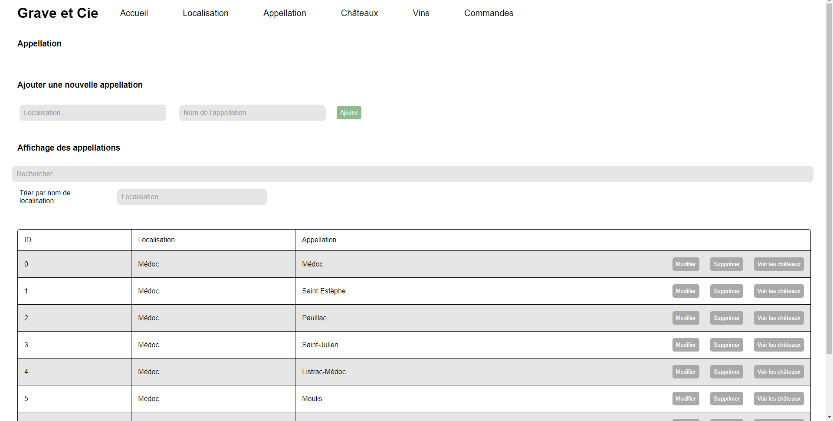Open the Accueil page
Screen dimensions: 833x421
(134, 13)
